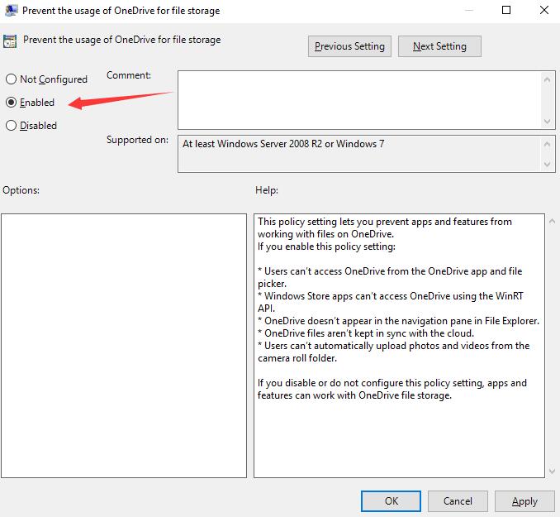This screenshot has width=560, height=517.
Task: Click the 'Windows Store apps can't access OneDrive' line
Action: pyautogui.click(x=391, y=302)
